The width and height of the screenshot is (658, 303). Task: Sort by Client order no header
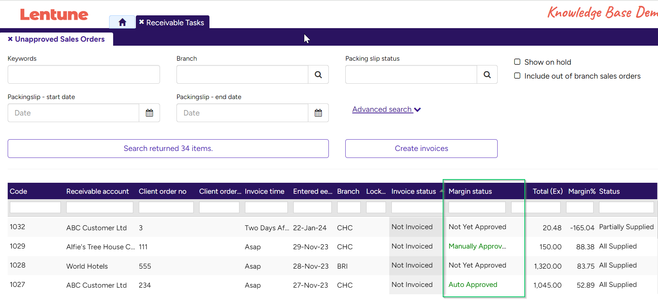coord(163,191)
